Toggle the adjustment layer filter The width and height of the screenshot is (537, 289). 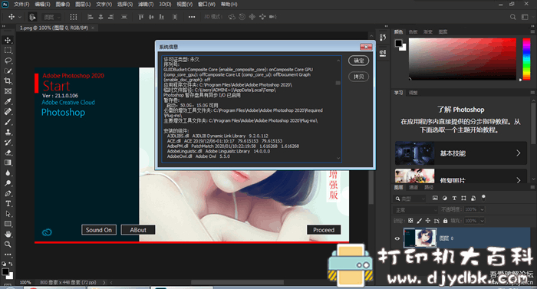coord(444,198)
